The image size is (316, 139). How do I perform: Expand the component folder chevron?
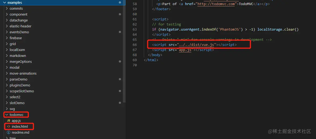[x=7, y=14]
